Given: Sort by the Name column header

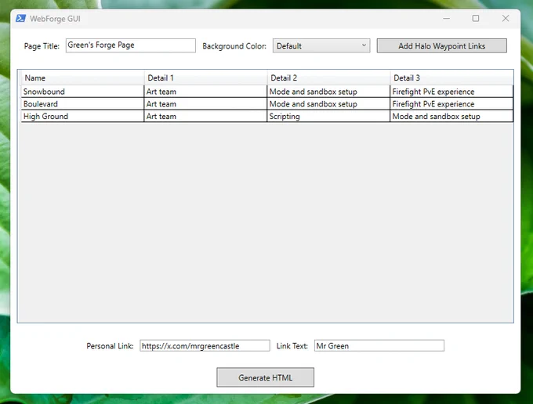Looking at the screenshot, I should click(82, 78).
